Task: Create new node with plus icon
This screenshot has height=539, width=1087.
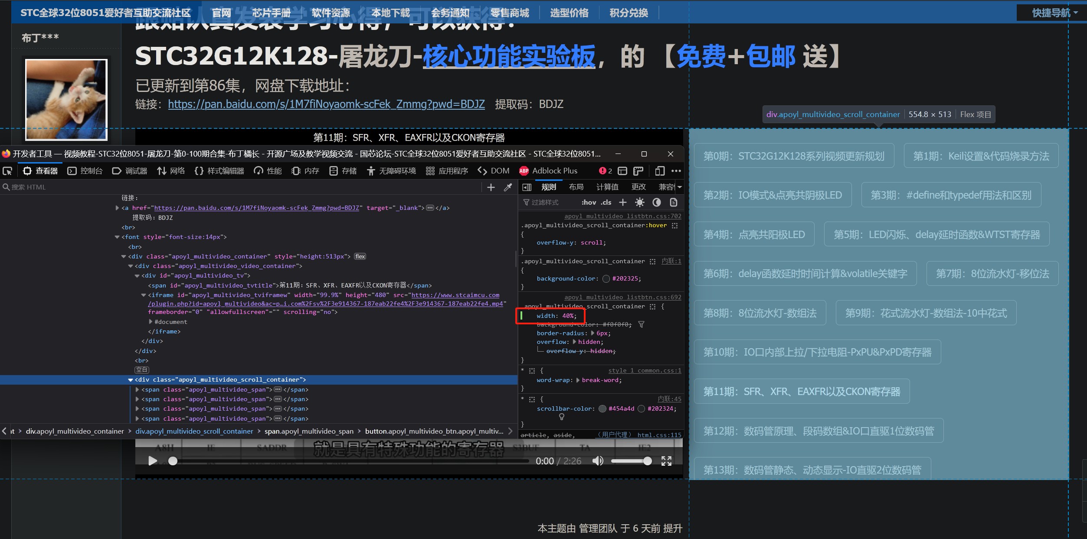Action: tap(491, 187)
